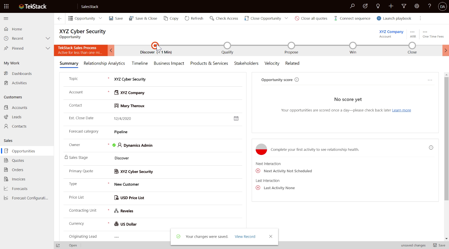Switch to the Summary tab
Viewport: 449px width, 249px height.
point(69,63)
